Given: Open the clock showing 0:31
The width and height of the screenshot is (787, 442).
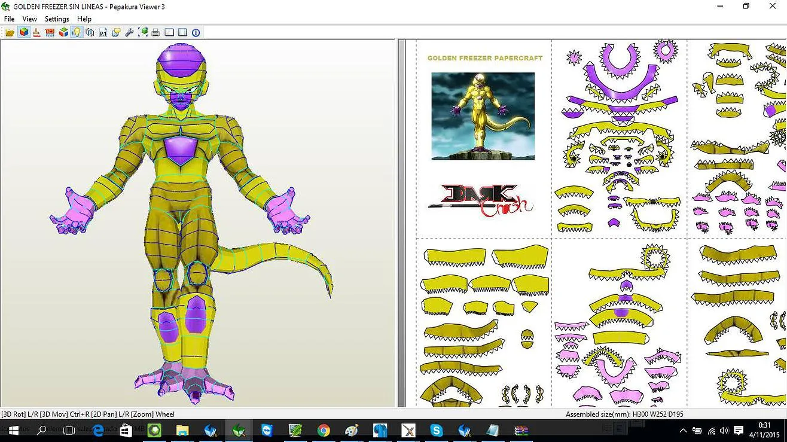Looking at the screenshot, I should click(764, 430).
